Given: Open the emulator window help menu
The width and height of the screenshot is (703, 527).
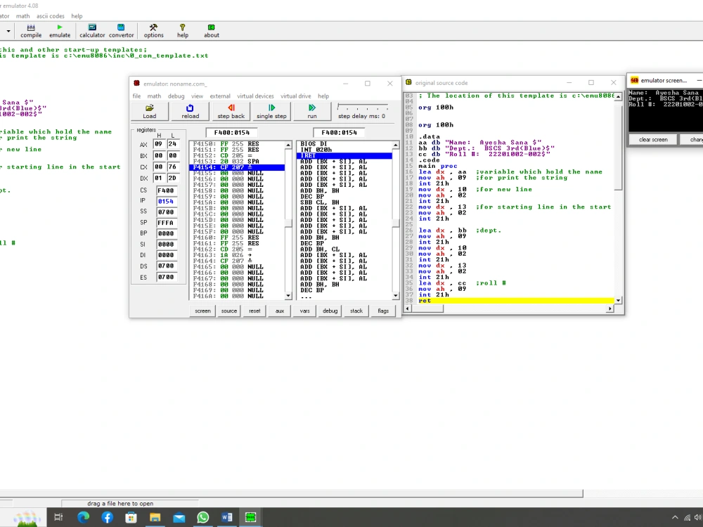Looking at the screenshot, I should [x=323, y=96].
